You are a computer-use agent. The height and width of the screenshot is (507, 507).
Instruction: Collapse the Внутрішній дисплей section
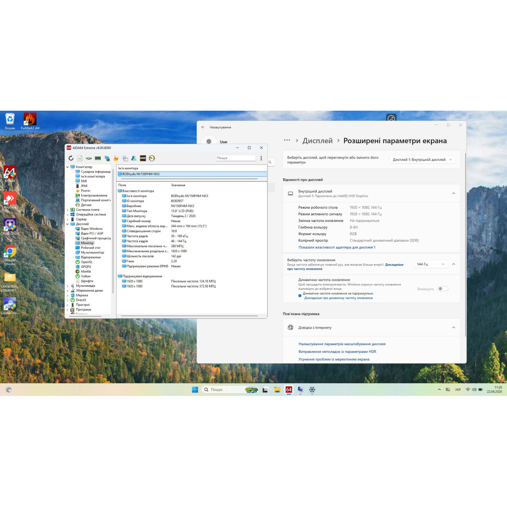[454, 194]
